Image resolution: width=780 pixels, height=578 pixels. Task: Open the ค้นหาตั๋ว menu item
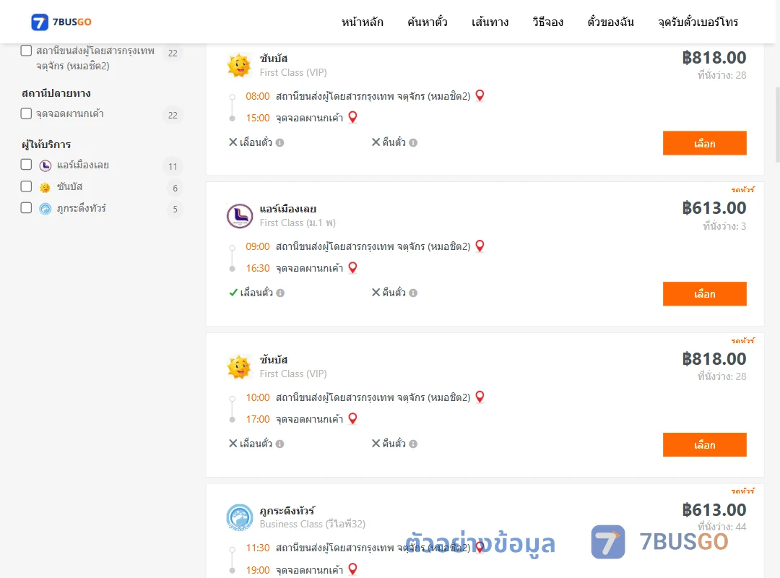point(428,22)
